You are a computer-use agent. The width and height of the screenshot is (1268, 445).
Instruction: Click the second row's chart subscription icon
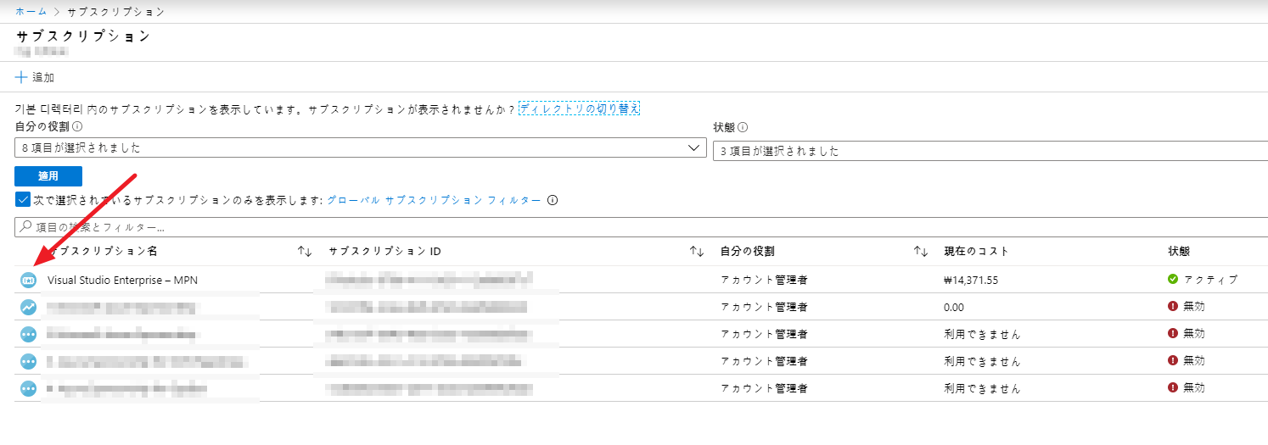click(28, 307)
